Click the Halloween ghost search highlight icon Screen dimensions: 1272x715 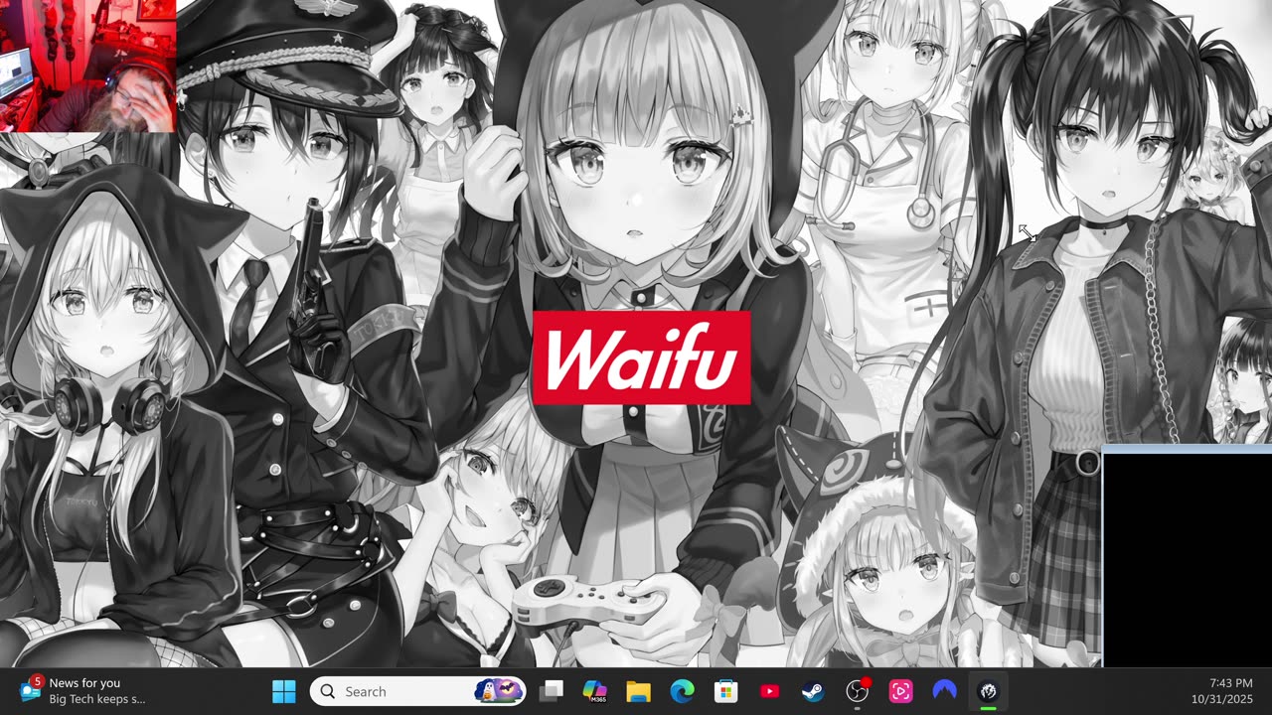coord(498,691)
